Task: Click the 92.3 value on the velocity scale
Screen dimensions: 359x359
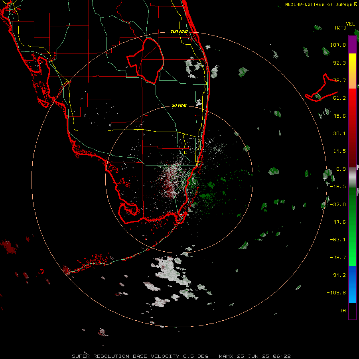Action: pos(339,63)
